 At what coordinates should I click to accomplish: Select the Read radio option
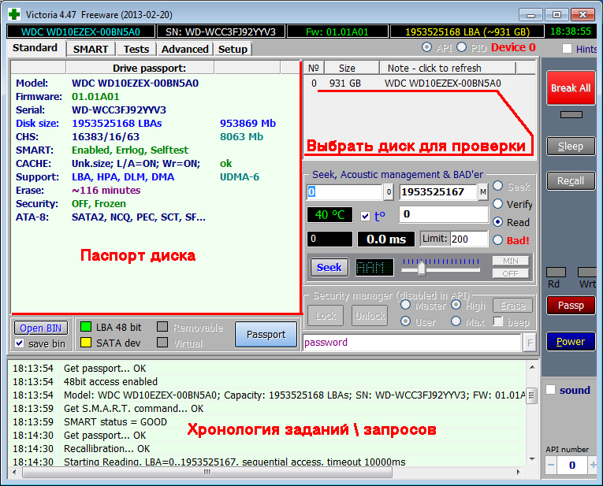point(497,222)
